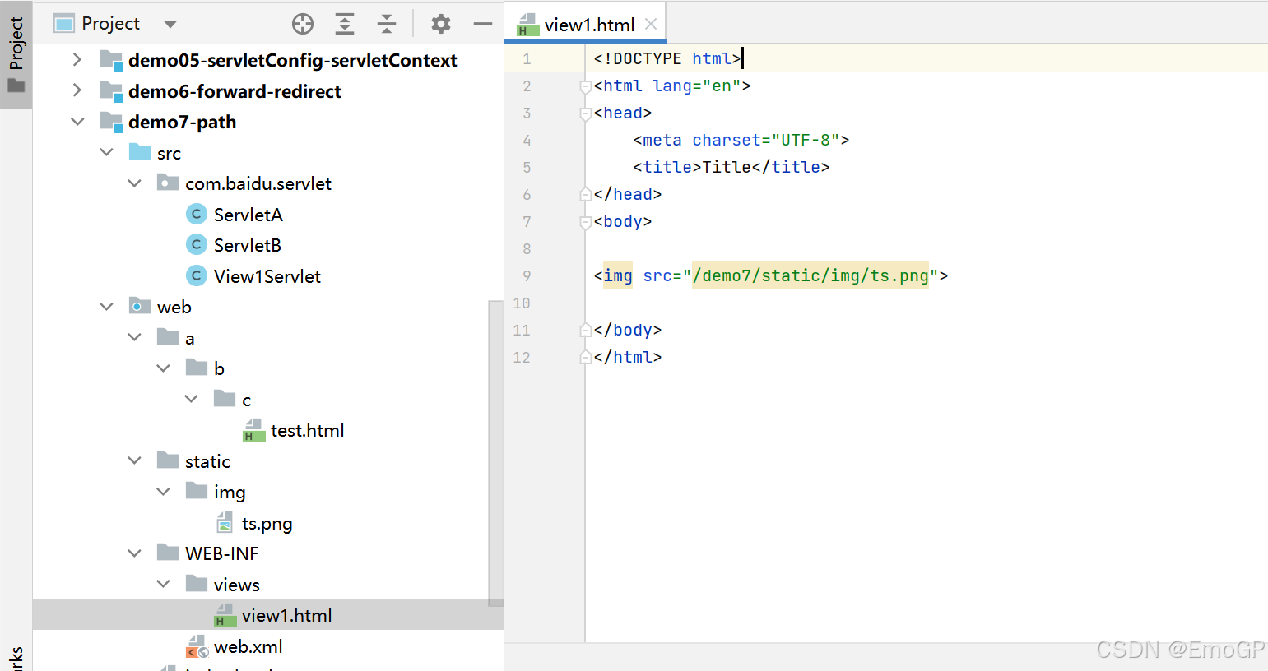Screen dimensions: 1268x671
Task: Click the Project vertical sidebar tab
Action: coord(16,55)
